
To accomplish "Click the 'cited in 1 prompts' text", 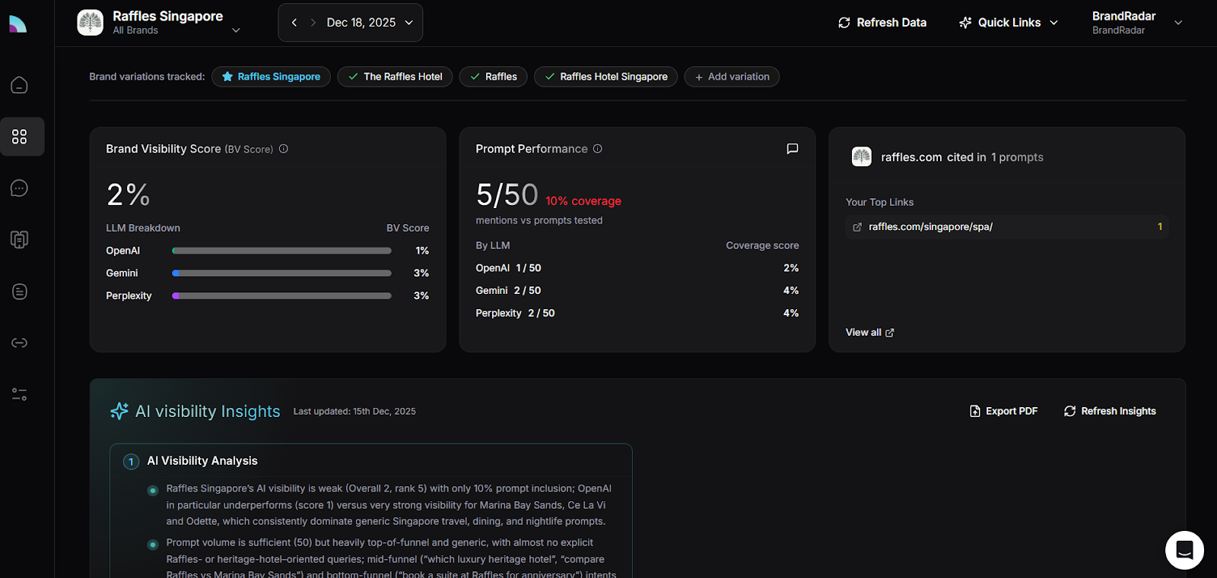I will tap(995, 157).
